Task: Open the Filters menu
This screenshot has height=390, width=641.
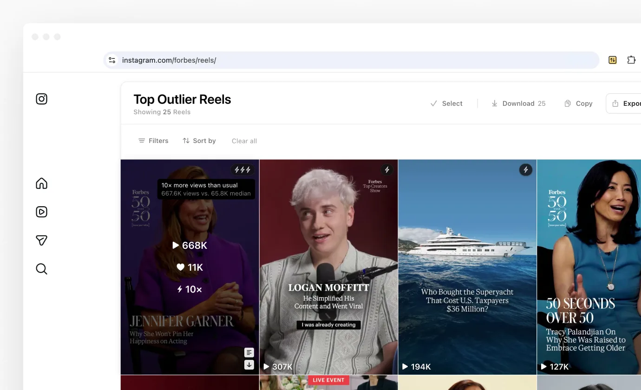Action: pyautogui.click(x=153, y=141)
